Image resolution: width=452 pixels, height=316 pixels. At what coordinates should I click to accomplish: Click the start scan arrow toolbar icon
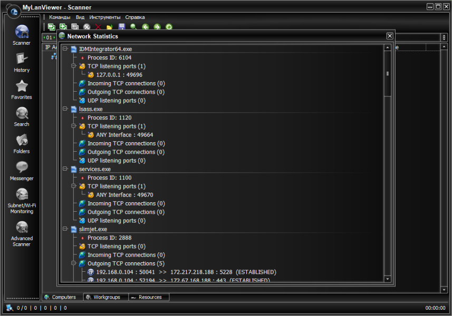click(x=63, y=27)
